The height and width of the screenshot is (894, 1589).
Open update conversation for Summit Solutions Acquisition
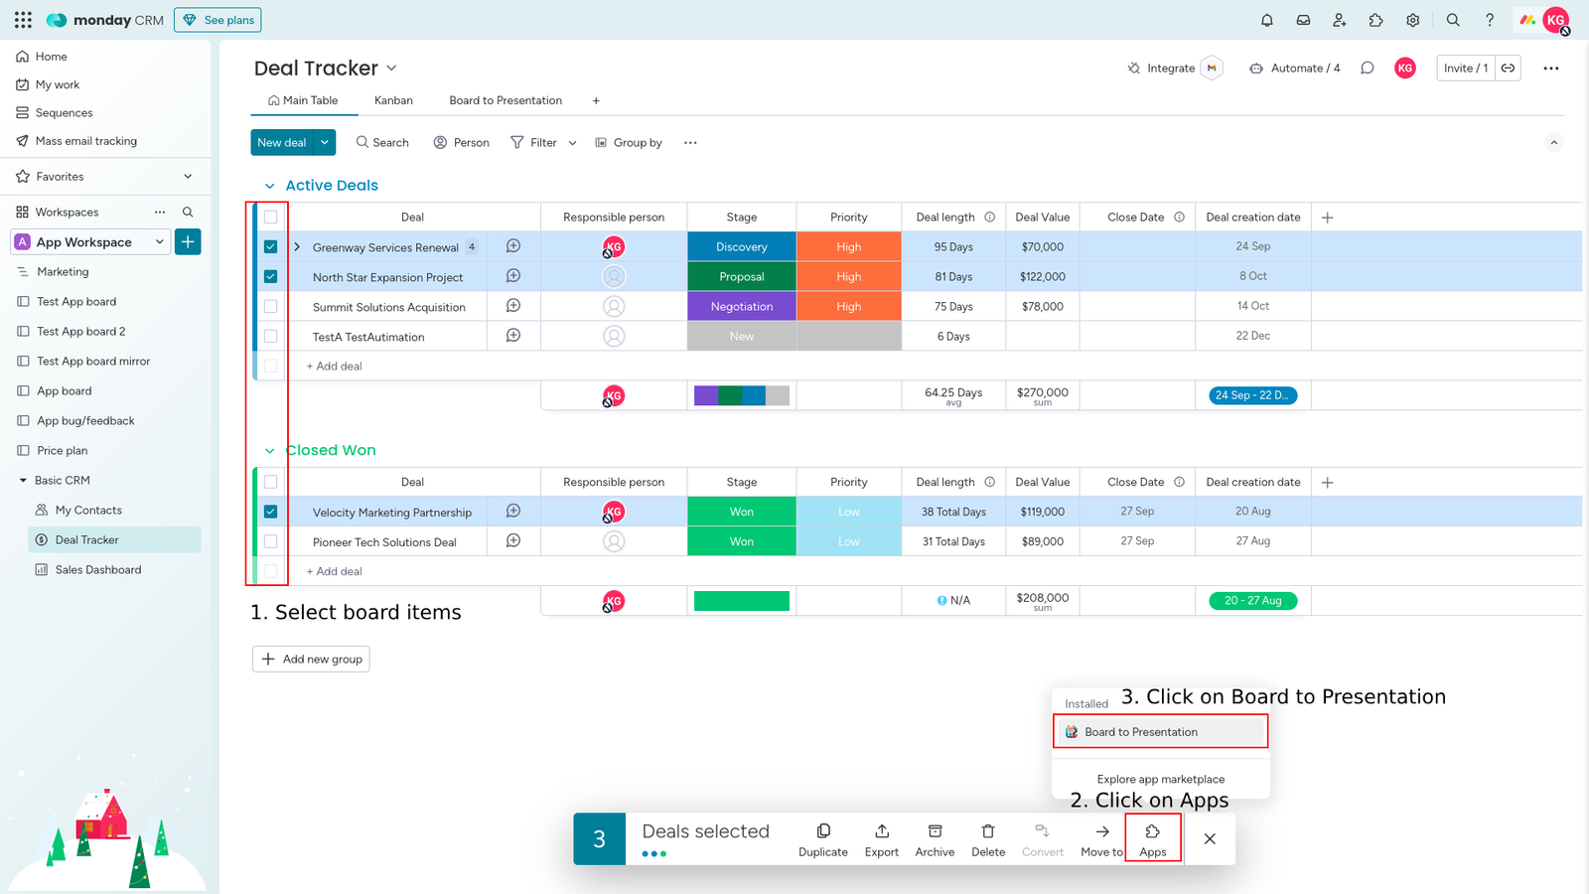513,306
